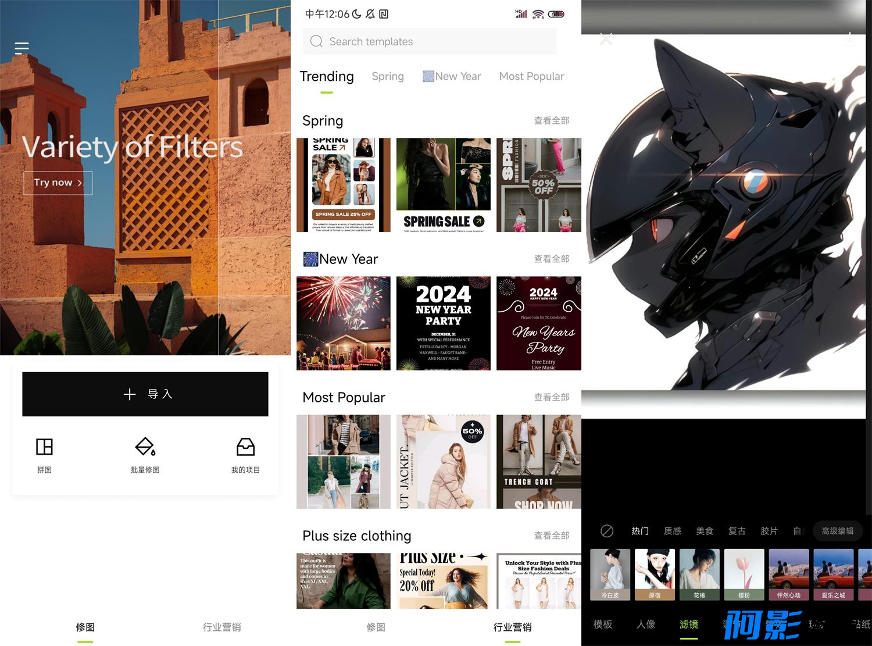
Task: View all Spring templates via 查看全部
Action: coord(552,120)
